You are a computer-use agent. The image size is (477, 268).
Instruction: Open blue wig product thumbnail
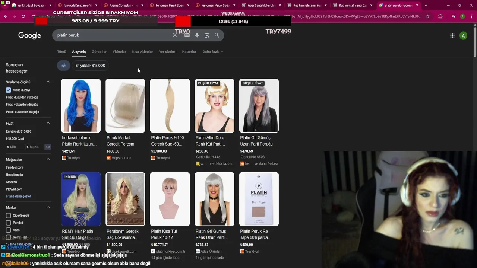pos(81,106)
